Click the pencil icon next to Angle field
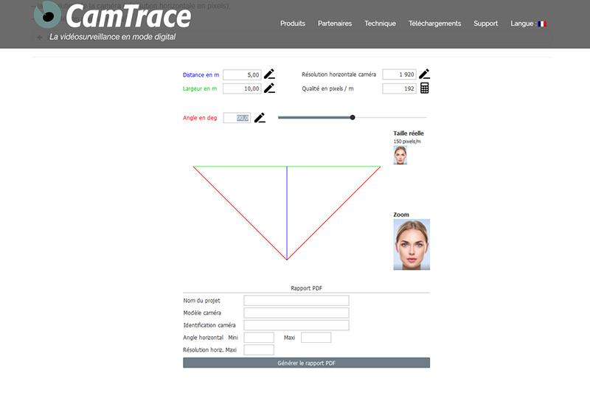 click(x=260, y=118)
